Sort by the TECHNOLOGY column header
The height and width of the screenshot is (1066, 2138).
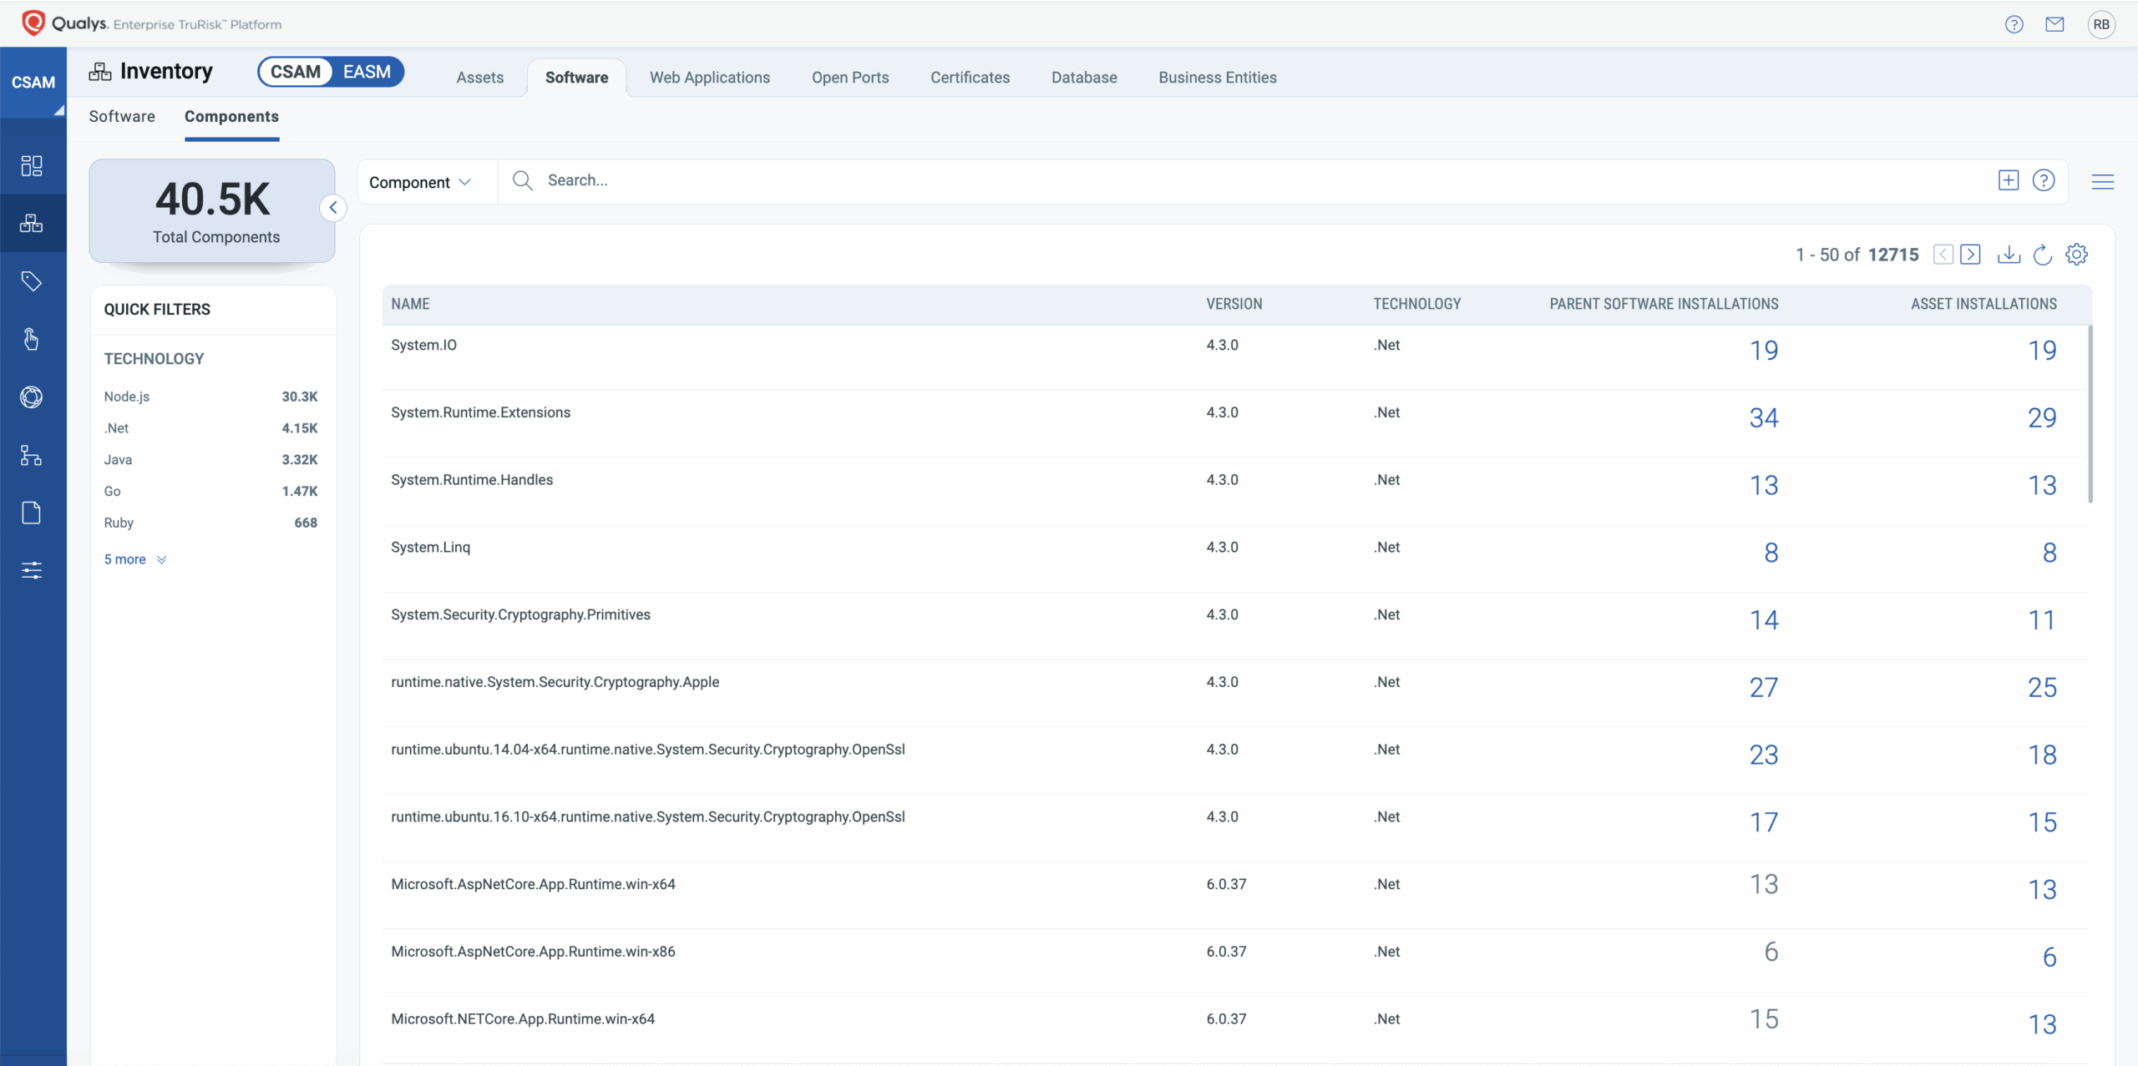click(1417, 304)
